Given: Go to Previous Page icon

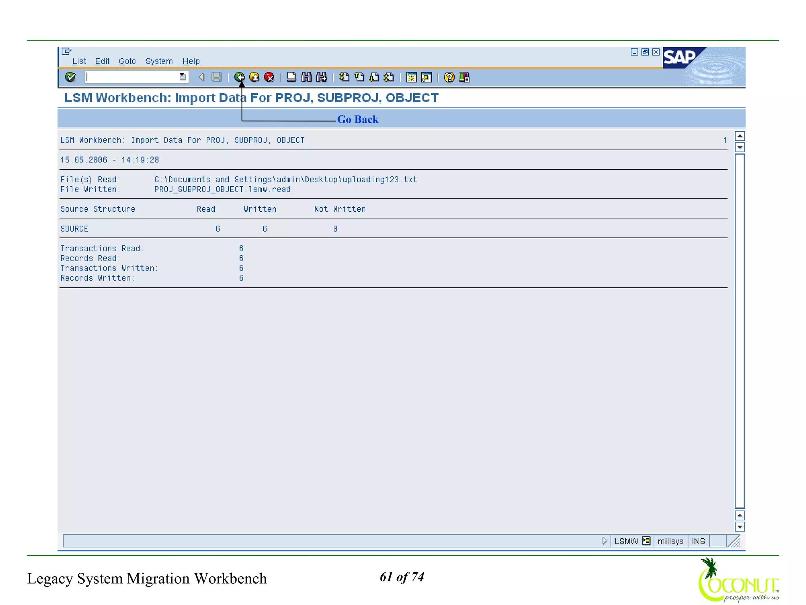Looking at the screenshot, I should point(359,77).
